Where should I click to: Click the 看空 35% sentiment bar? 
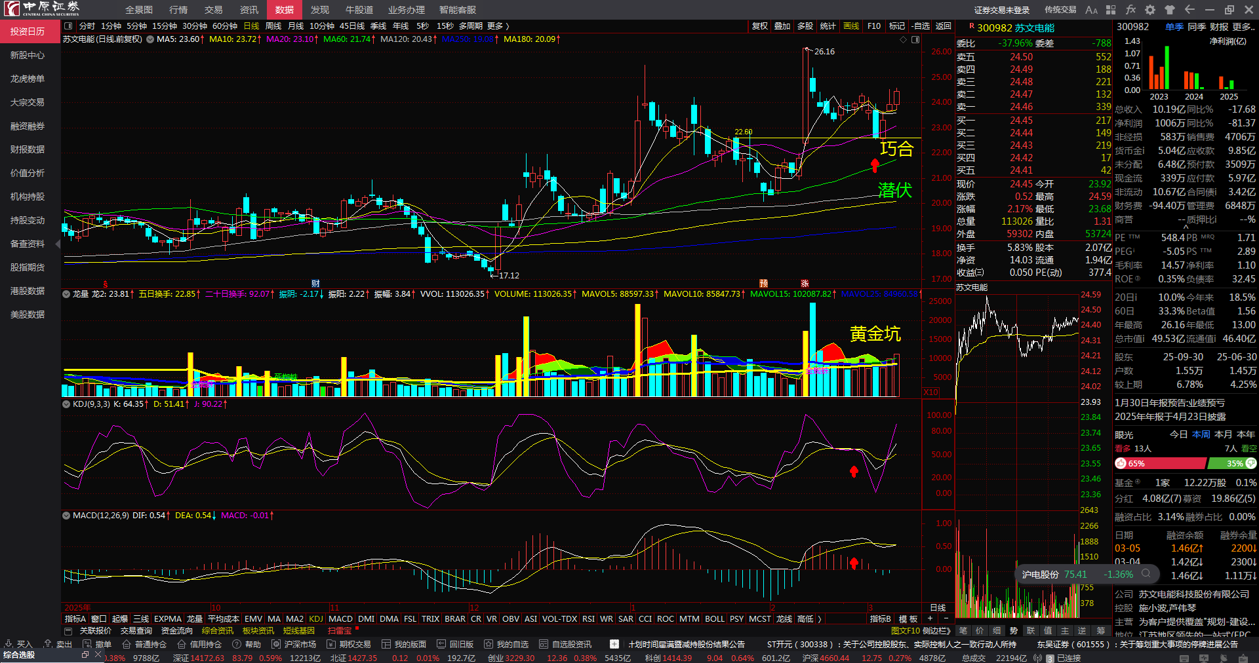tap(1232, 463)
